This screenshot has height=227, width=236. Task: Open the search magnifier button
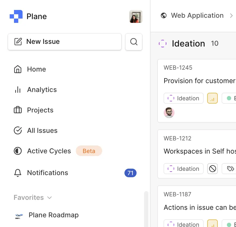(x=134, y=42)
